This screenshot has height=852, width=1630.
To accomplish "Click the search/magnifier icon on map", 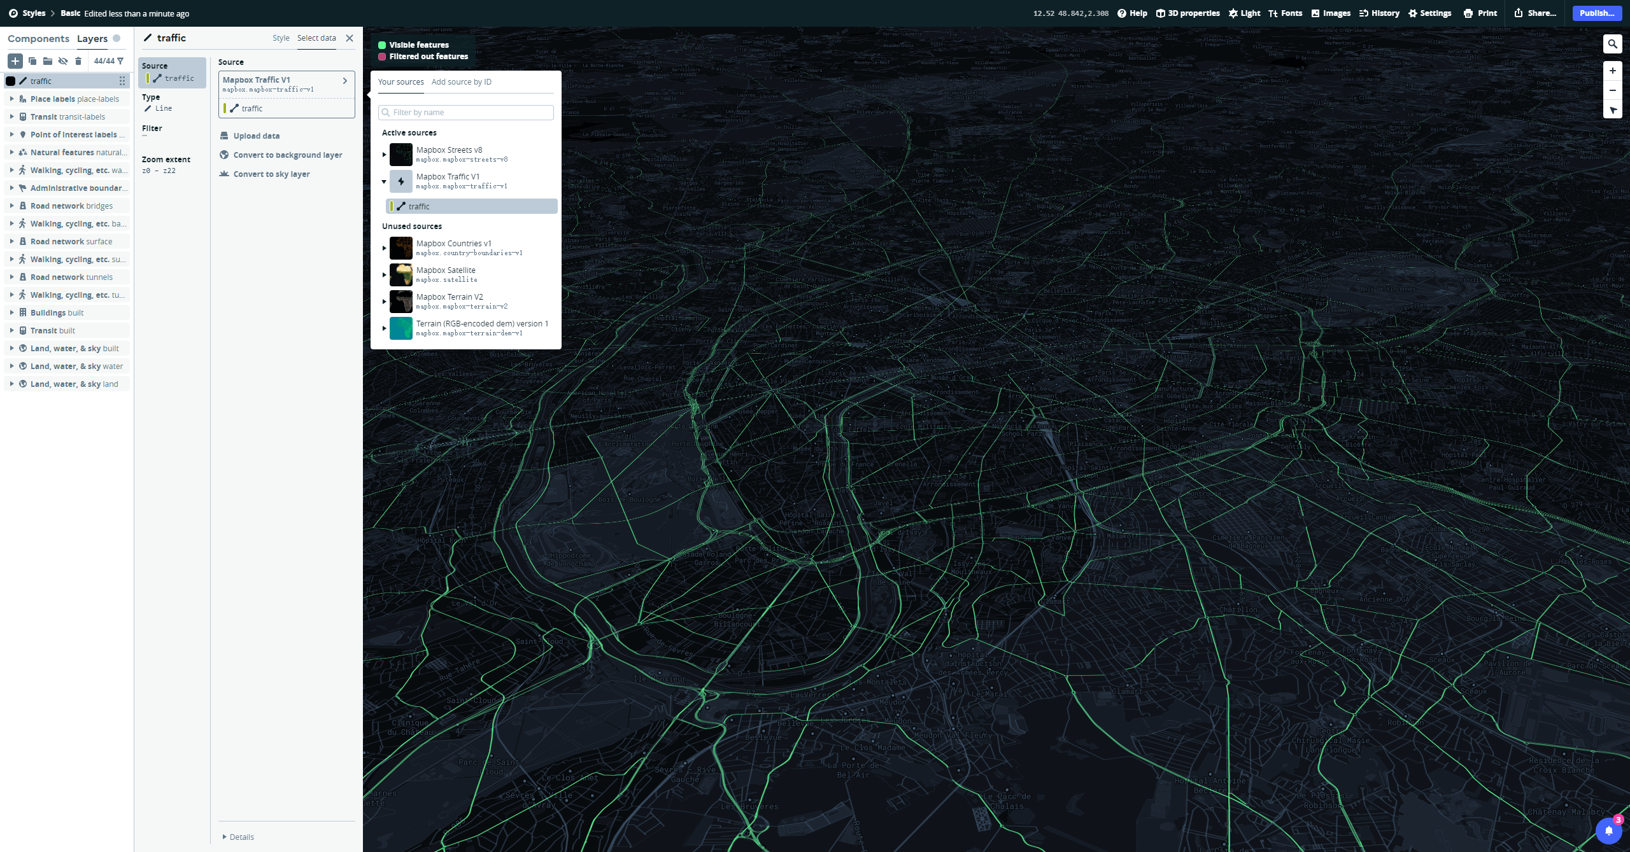I will pyautogui.click(x=1613, y=44).
